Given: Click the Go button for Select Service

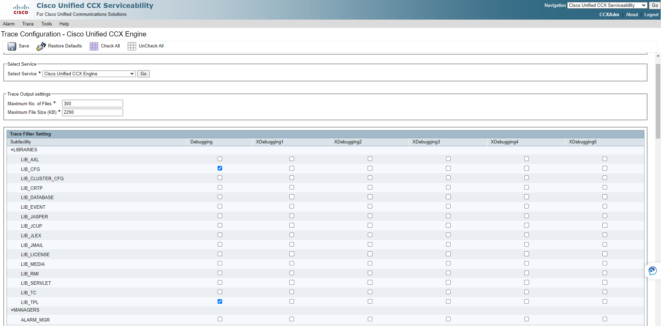Looking at the screenshot, I should coord(143,74).
